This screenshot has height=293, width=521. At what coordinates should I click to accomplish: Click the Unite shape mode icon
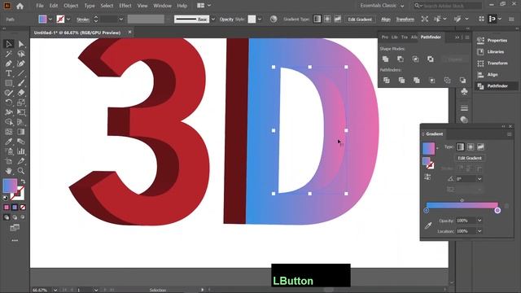coord(385,59)
